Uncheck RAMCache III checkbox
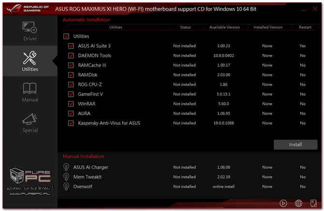Screen dimensions: 324x211 pyautogui.click(x=71, y=65)
